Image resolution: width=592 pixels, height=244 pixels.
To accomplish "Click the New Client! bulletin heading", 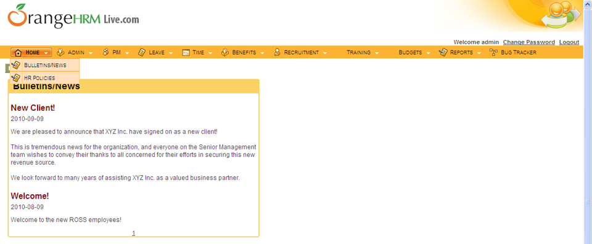I will click(33, 108).
